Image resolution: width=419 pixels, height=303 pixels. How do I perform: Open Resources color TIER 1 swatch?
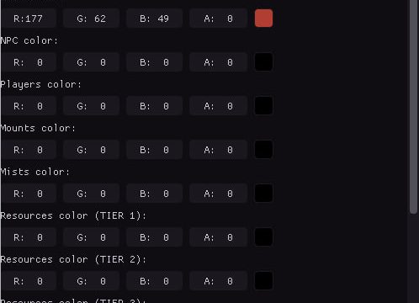[263, 237]
